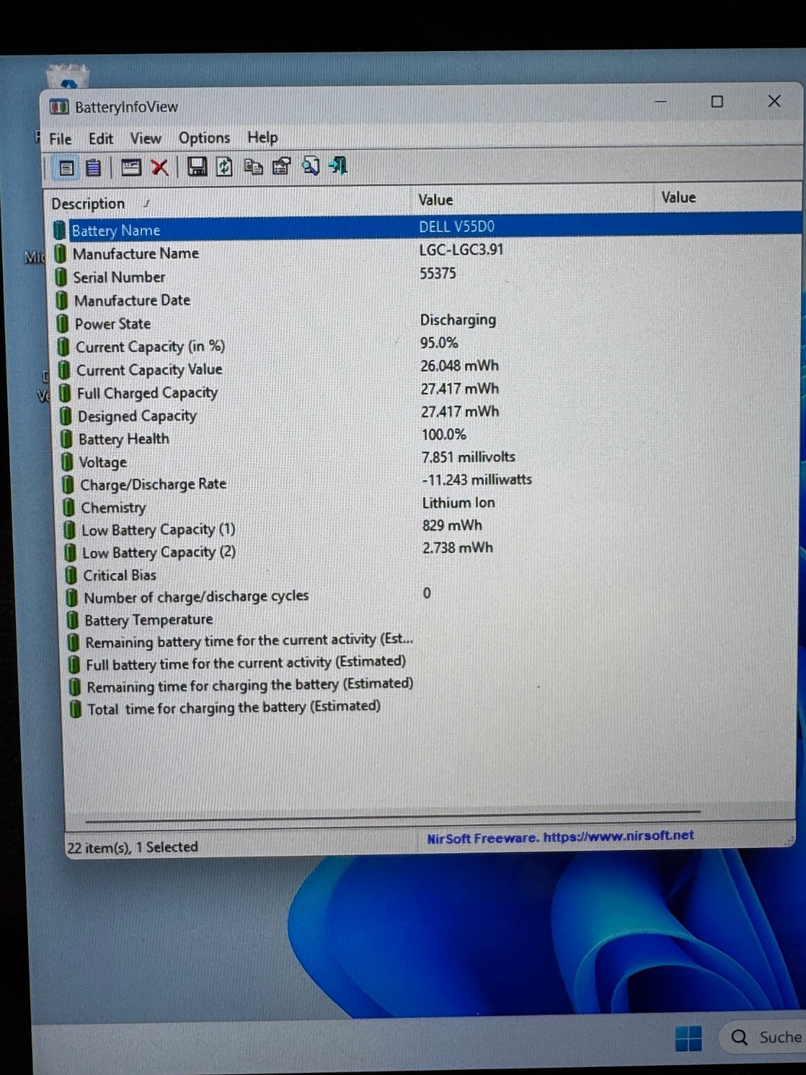
Task: Open the File menu
Action: point(60,139)
